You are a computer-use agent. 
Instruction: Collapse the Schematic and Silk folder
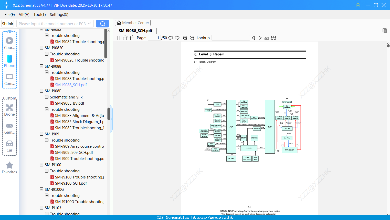(x=47, y=97)
